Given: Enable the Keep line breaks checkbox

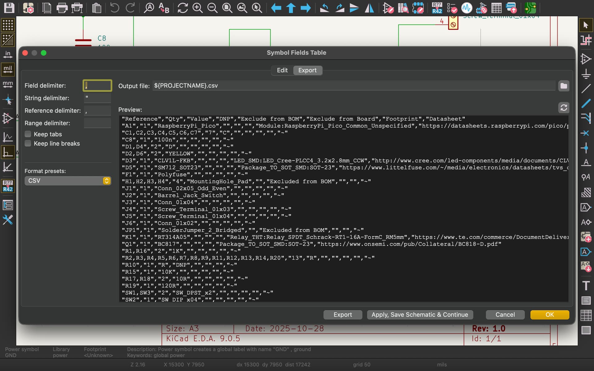Looking at the screenshot, I should pyautogui.click(x=28, y=143).
